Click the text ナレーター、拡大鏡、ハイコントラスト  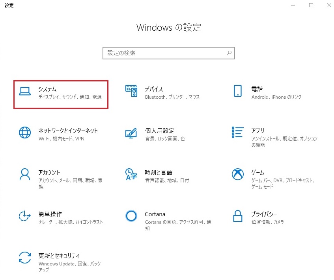(71, 222)
